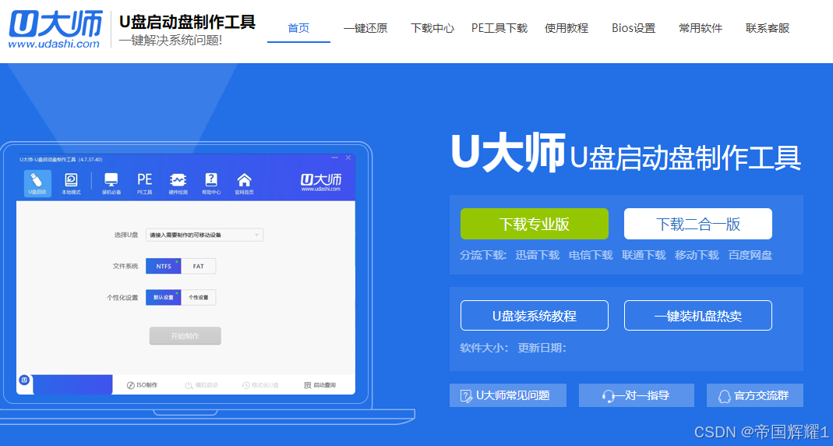
Task: Click the 电信下载 mirror link
Action: coord(591,255)
